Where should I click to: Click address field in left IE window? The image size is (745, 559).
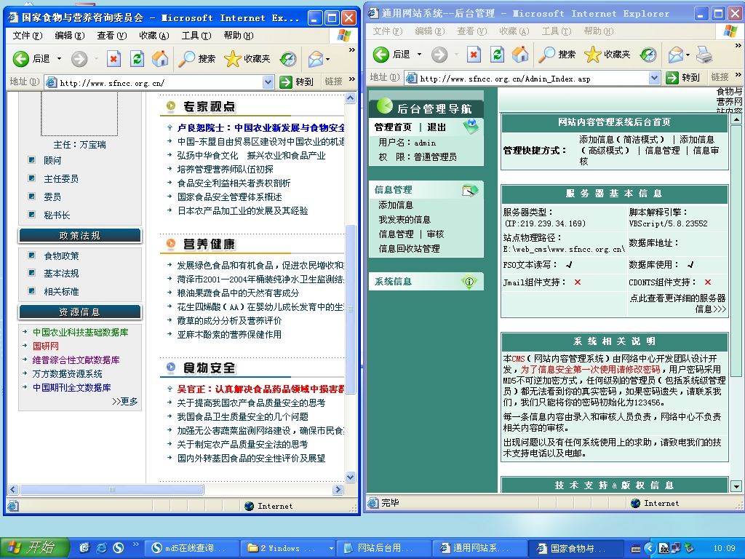click(x=159, y=83)
